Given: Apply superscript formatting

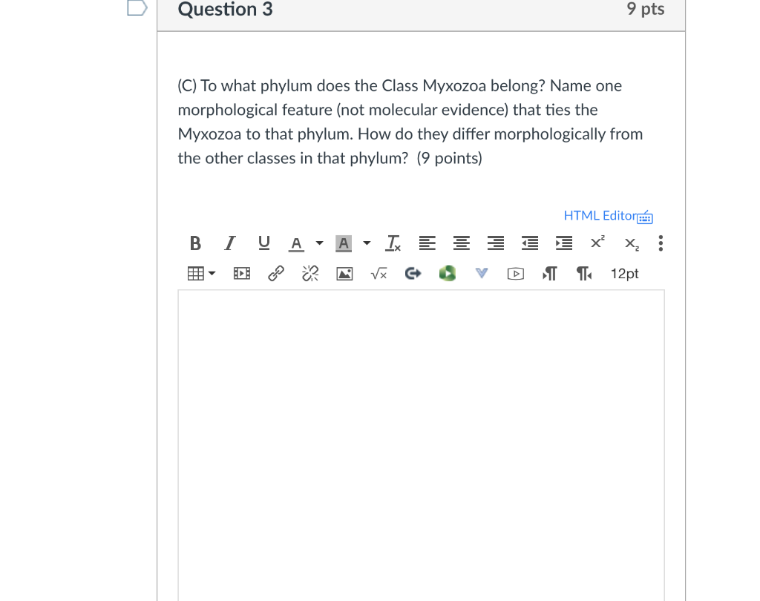Looking at the screenshot, I should pos(597,243).
